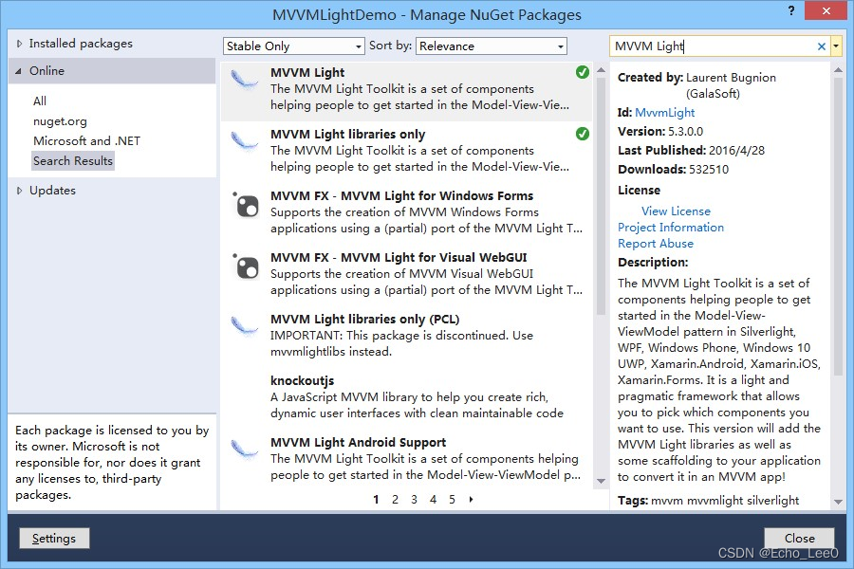This screenshot has height=569, width=854.
Task: Click the Version: 5.3.0.0 text
Action: (x=660, y=132)
